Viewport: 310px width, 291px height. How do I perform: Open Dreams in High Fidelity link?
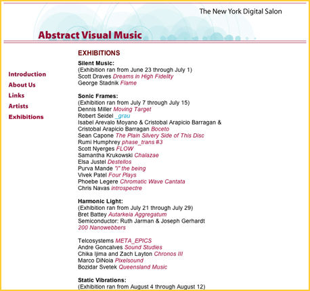(143, 76)
